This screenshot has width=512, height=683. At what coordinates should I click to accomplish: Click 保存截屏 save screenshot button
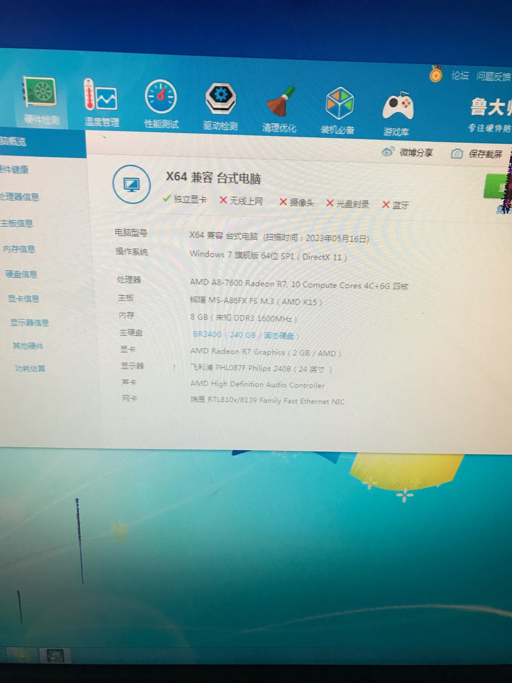(x=477, y=154)
